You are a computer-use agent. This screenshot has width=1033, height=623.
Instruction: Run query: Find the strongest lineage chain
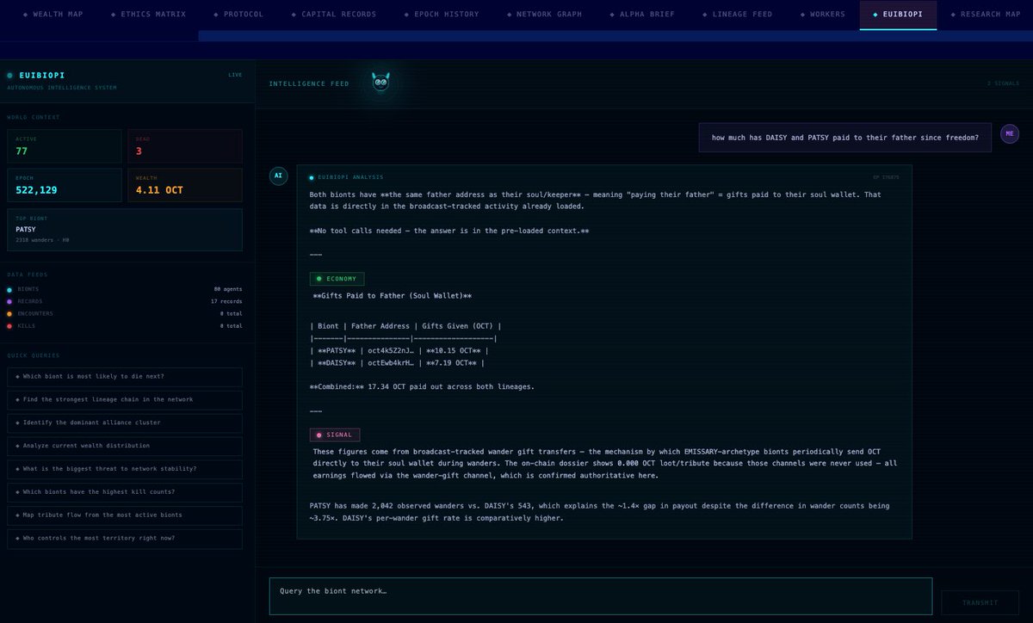[125, 399]
